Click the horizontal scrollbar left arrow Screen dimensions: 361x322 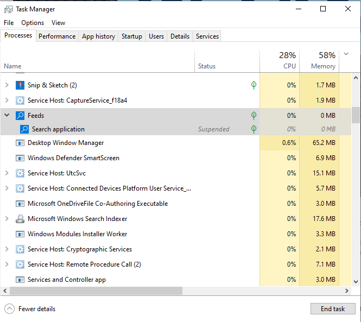click(5, 291)
